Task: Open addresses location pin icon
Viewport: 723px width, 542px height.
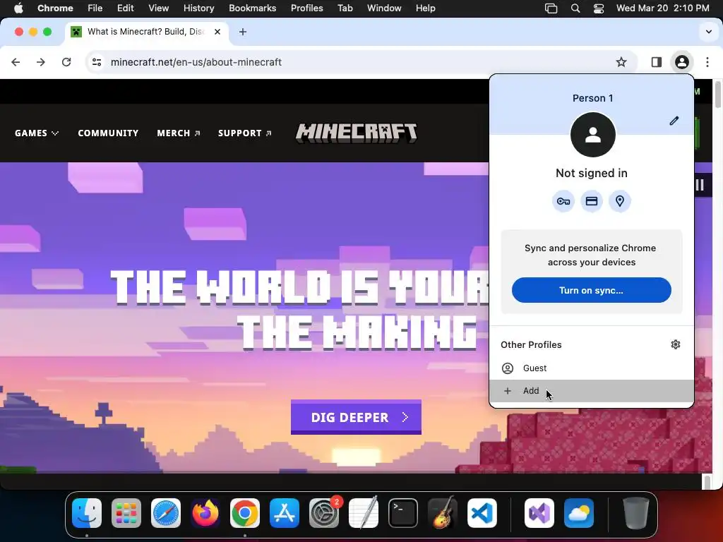Action: (x=620, y=201)
